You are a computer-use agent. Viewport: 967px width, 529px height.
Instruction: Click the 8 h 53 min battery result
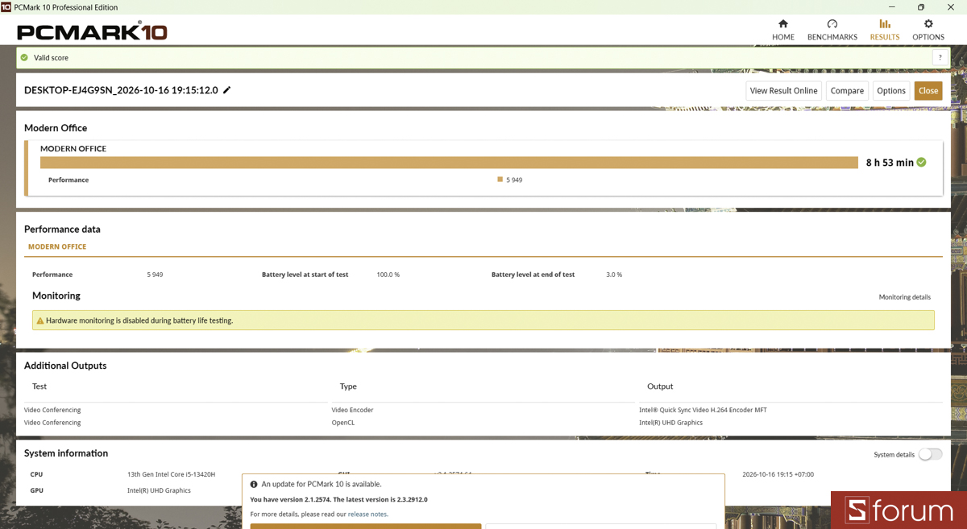[890, 163]
